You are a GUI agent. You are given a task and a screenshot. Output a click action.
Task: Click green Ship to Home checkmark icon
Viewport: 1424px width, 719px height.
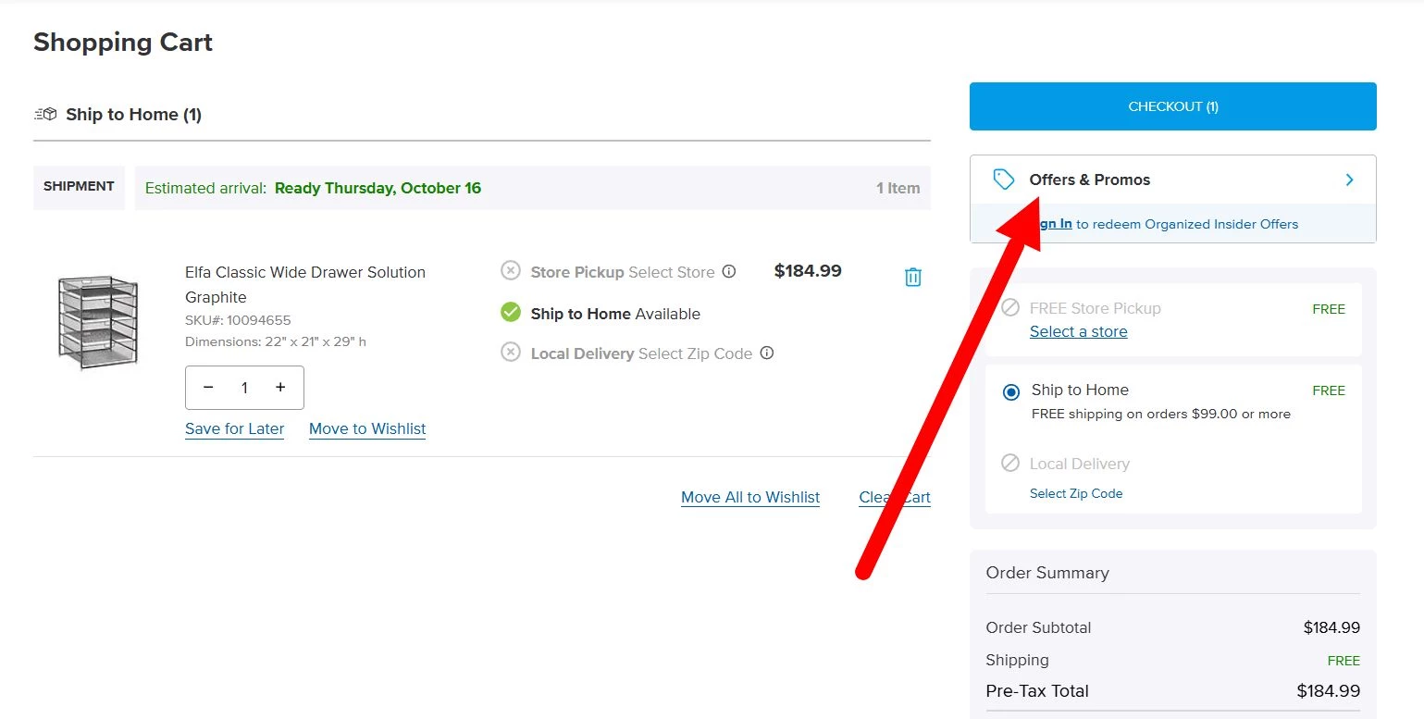point(511,313)
